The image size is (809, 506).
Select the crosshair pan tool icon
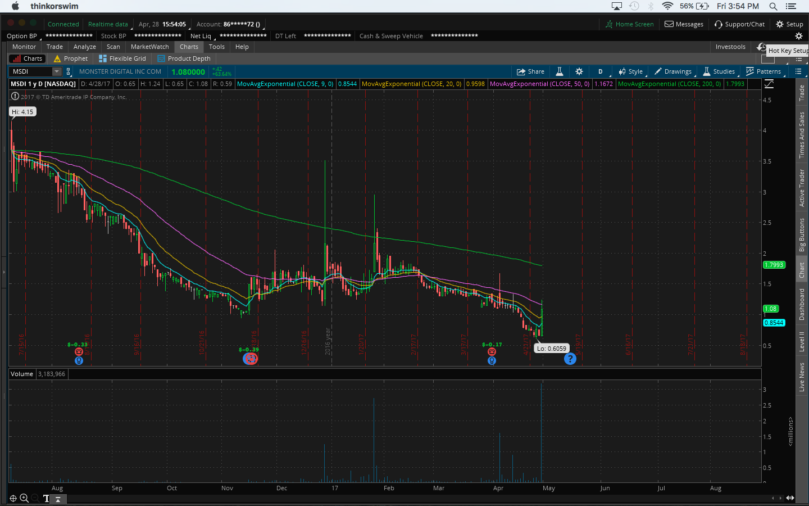click(x=13, y=498)
